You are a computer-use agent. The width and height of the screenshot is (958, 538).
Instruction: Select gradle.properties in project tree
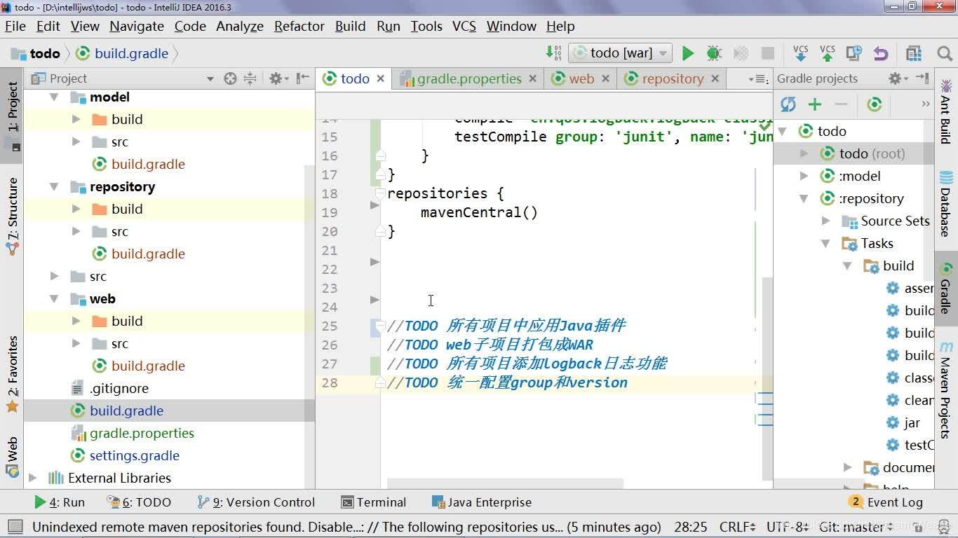coord(142,434)
